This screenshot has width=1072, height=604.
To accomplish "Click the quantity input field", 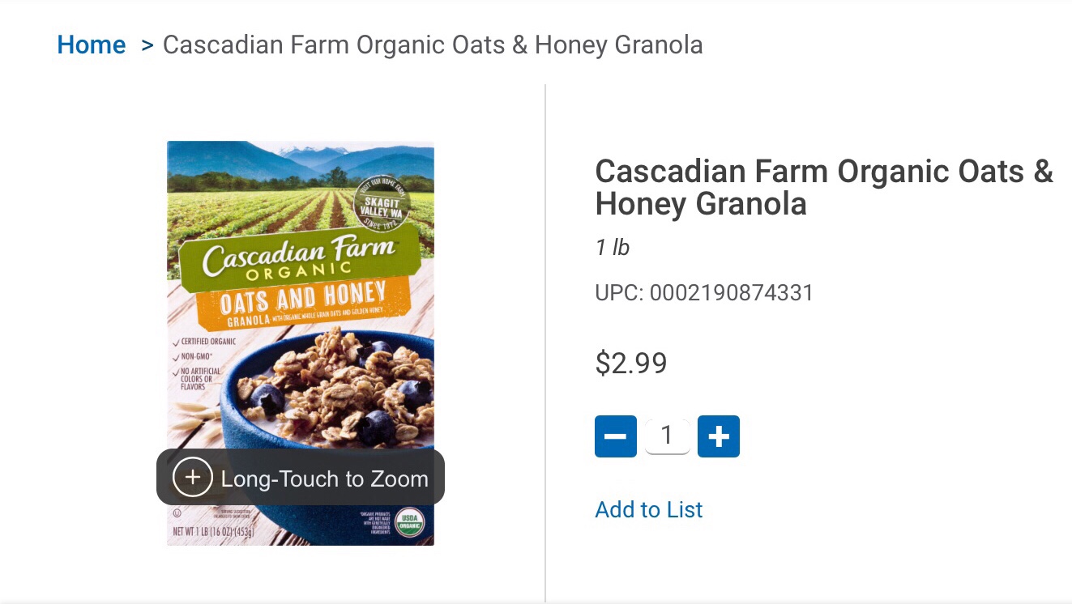I will [x=667, y=436].
